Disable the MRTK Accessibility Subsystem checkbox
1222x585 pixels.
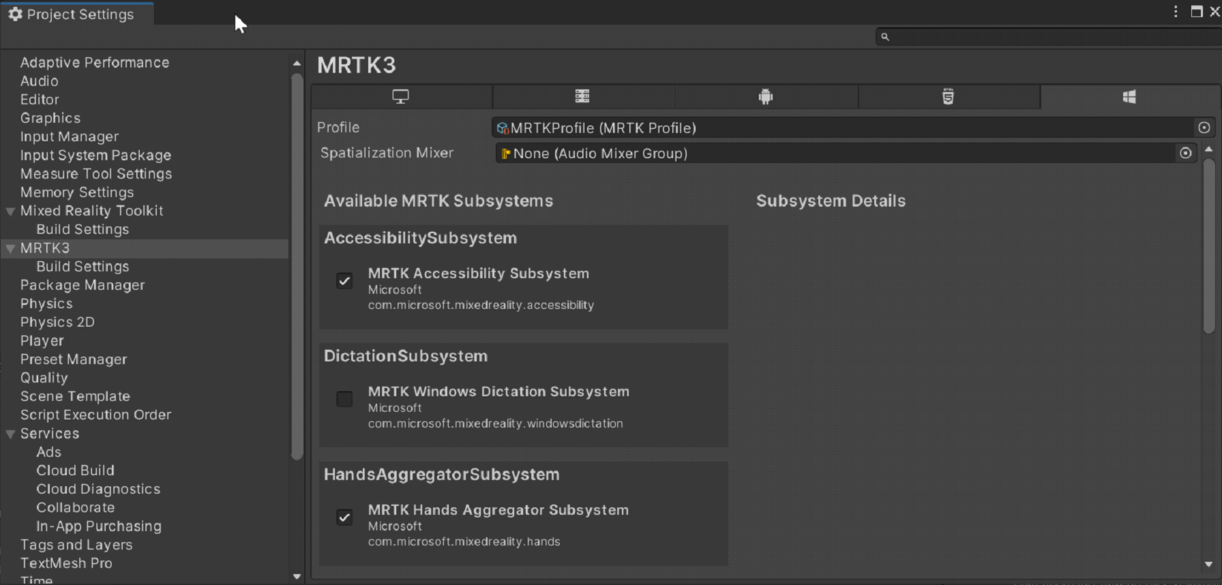click(x=344, y=281)
